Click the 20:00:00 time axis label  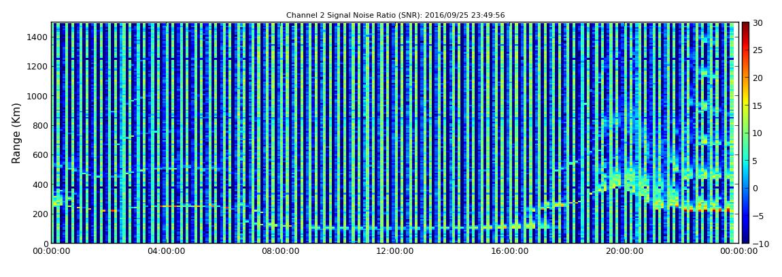[623, 252]
